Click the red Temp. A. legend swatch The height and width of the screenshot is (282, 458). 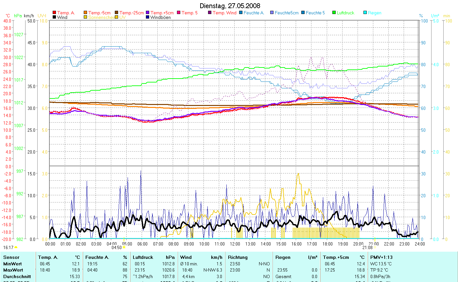(54, 13)
